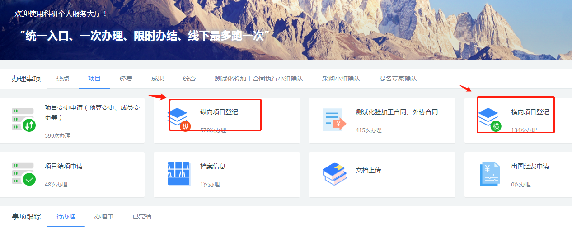The width and height of the screenshot is (572, 251).
Task: Open the 纵向项目登记 title link
Action: [219, 112]
